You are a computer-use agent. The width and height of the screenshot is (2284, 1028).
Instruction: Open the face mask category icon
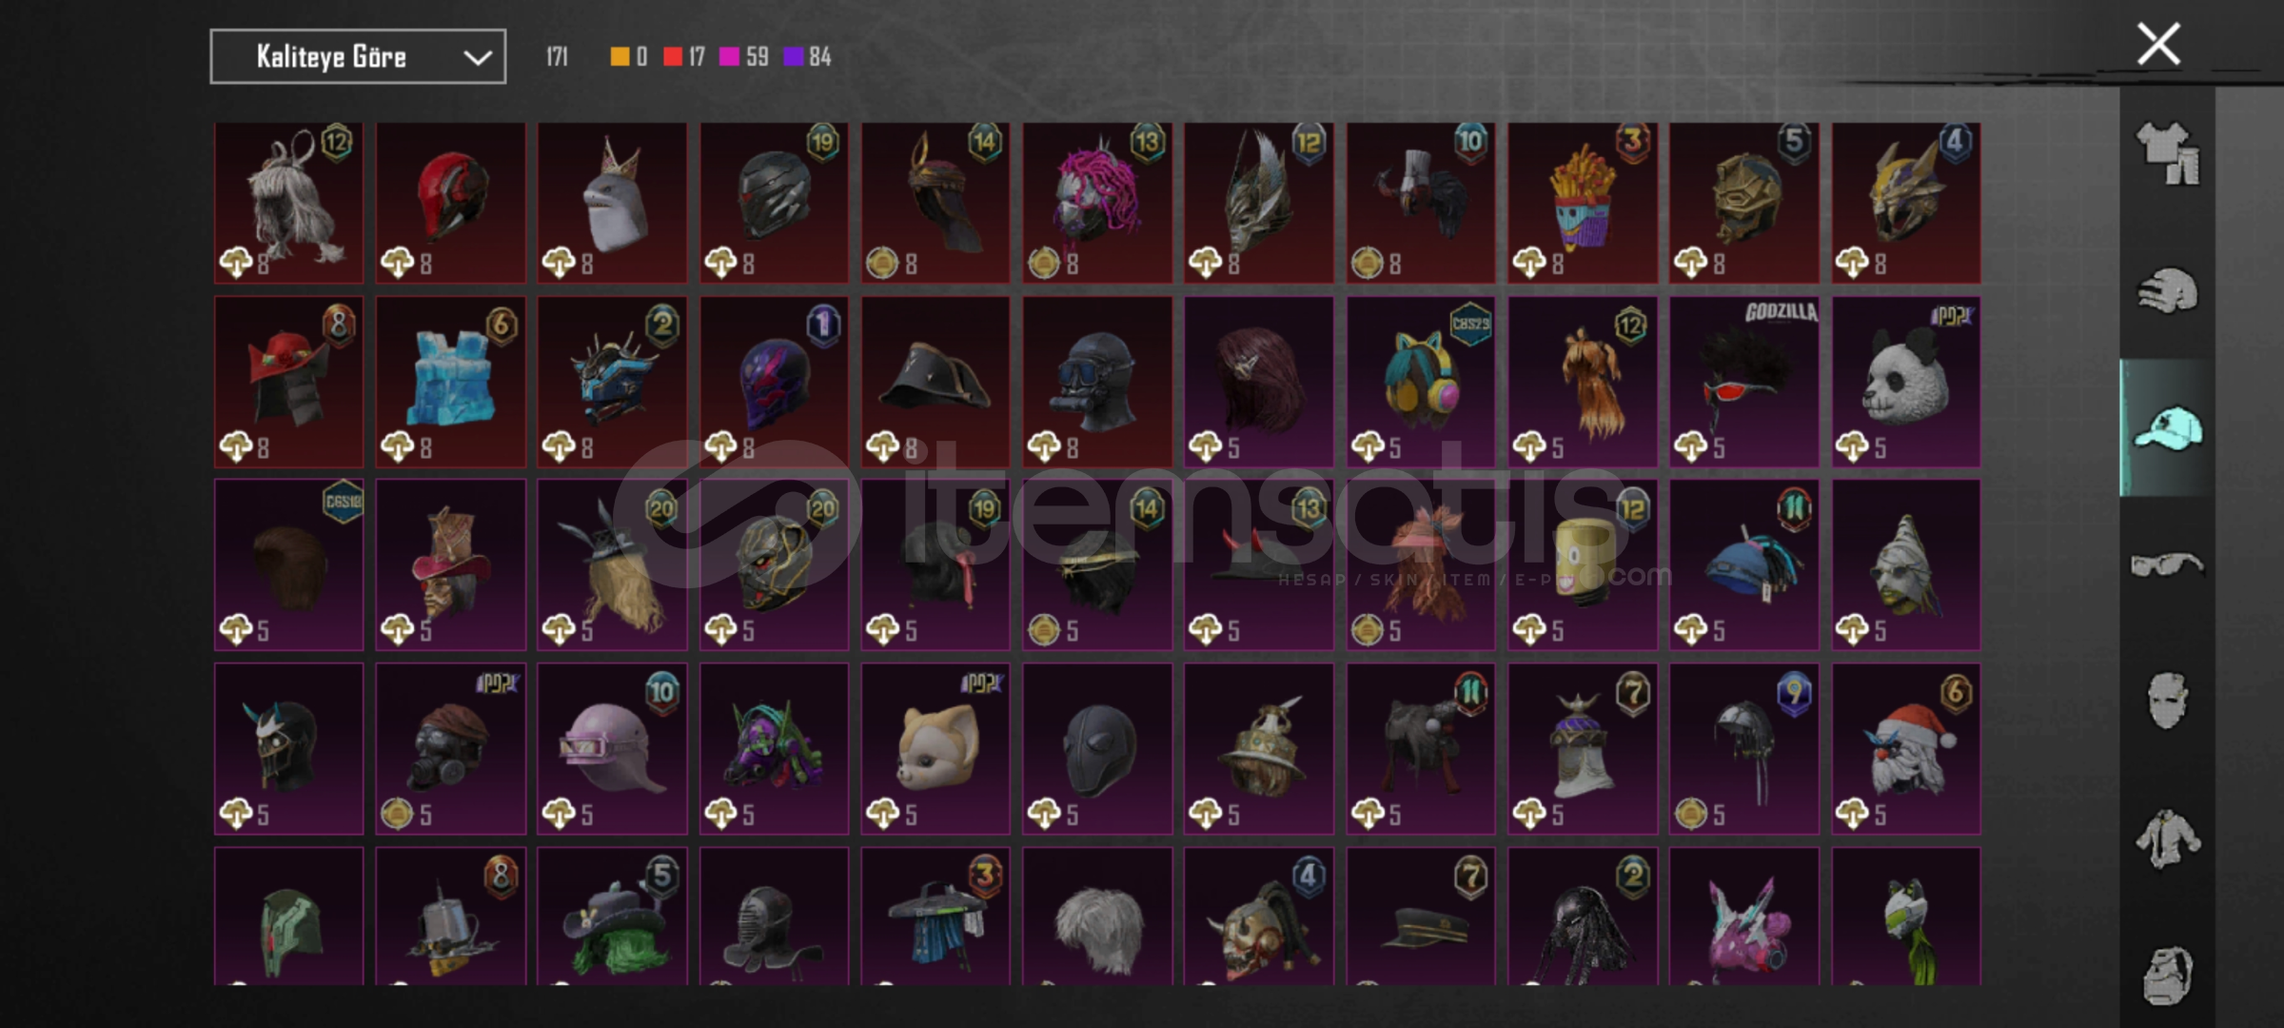(x=2168, y=702)
